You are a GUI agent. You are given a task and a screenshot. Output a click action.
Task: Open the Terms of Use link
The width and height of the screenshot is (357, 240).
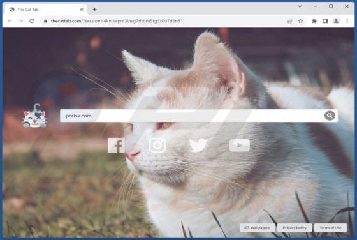coord(330,227)
